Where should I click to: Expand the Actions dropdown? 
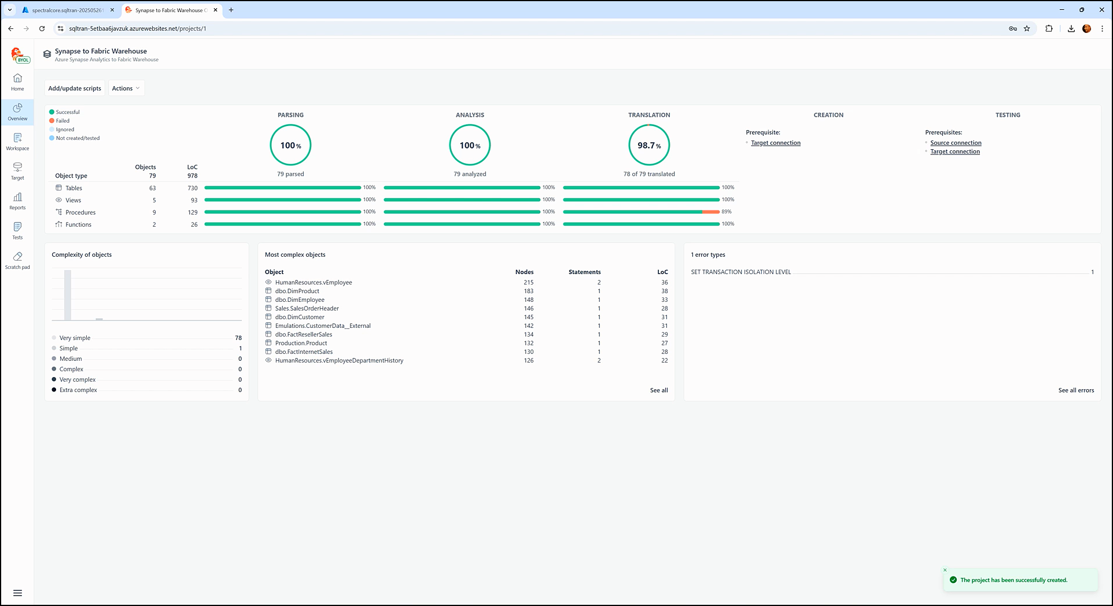(x=126, y=88)
